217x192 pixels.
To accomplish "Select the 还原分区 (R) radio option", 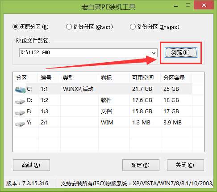I will pos(30,27).
